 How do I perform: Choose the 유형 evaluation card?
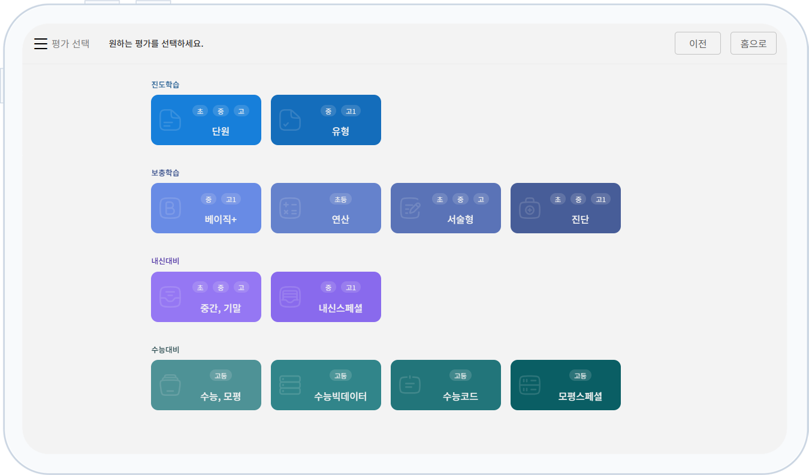(x=340, y=131)
